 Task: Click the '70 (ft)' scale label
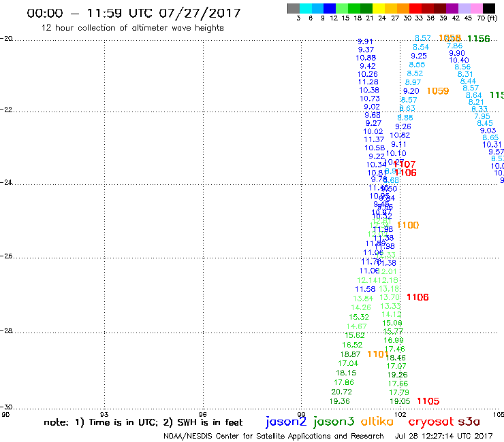[487, 18]
